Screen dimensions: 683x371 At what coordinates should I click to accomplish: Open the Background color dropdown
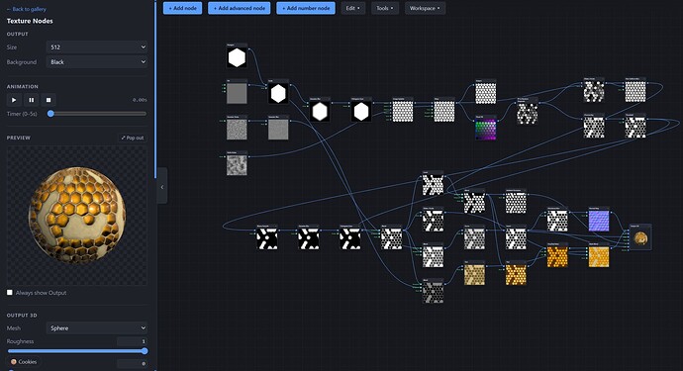(97, 61)
